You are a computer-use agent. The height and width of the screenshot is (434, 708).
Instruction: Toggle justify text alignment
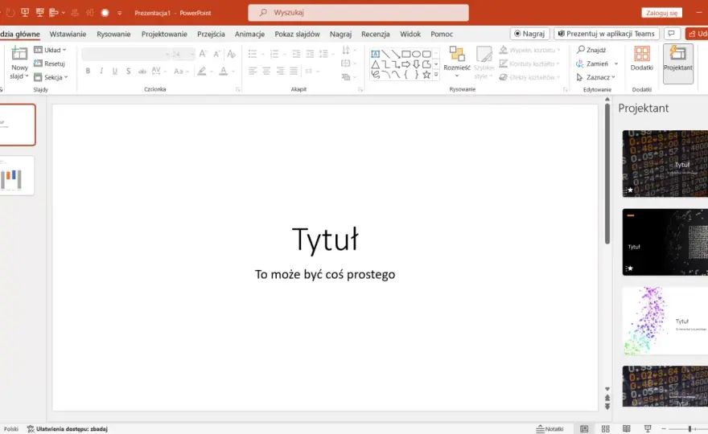coord(294,71)
